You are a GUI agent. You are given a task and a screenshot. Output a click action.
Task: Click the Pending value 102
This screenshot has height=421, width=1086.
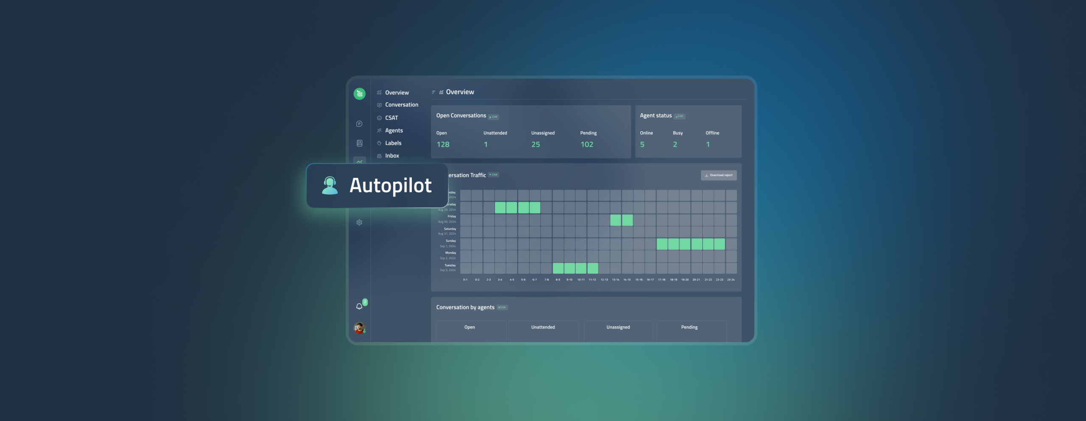587,145
